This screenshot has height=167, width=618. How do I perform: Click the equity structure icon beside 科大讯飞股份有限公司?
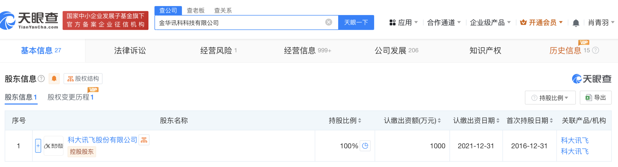[144, 140]
